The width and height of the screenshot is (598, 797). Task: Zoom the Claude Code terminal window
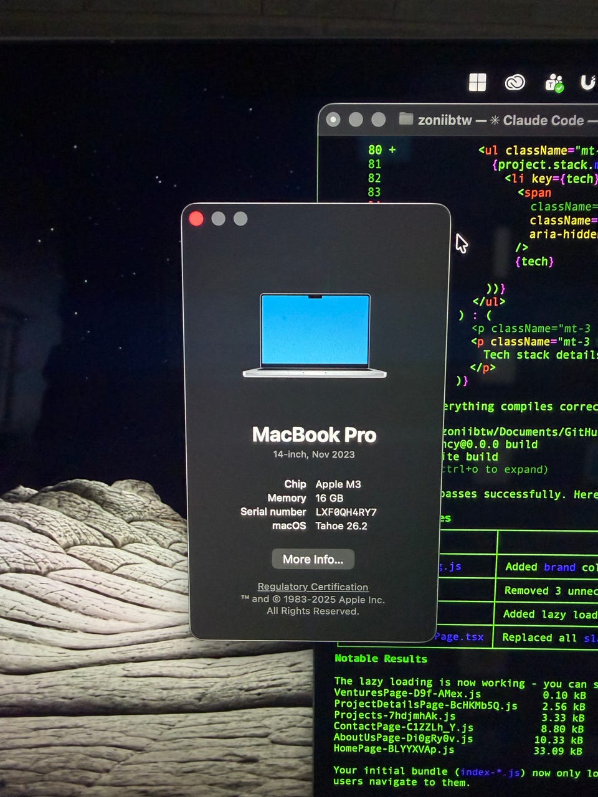coord(378,120)
